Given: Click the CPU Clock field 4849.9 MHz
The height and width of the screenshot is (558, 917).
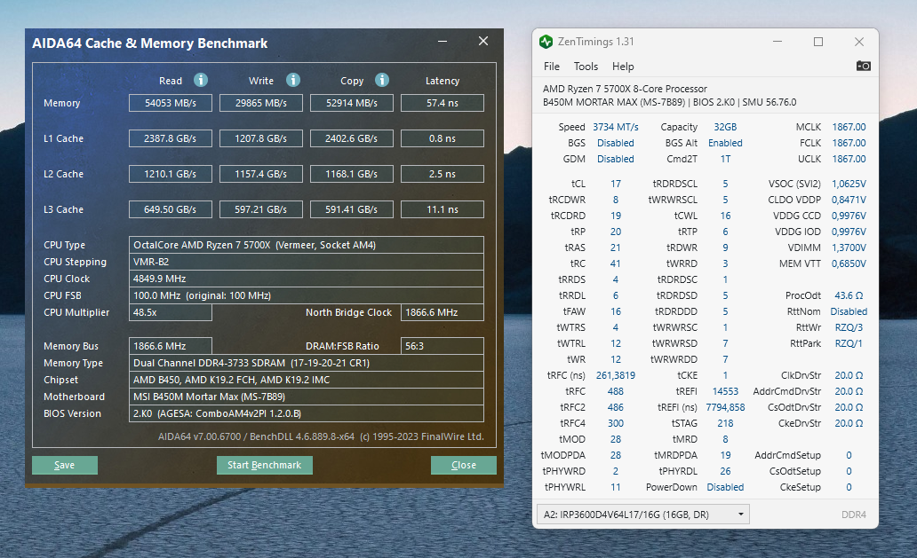Looking at the screenshot, I should [x=307, y=279].
